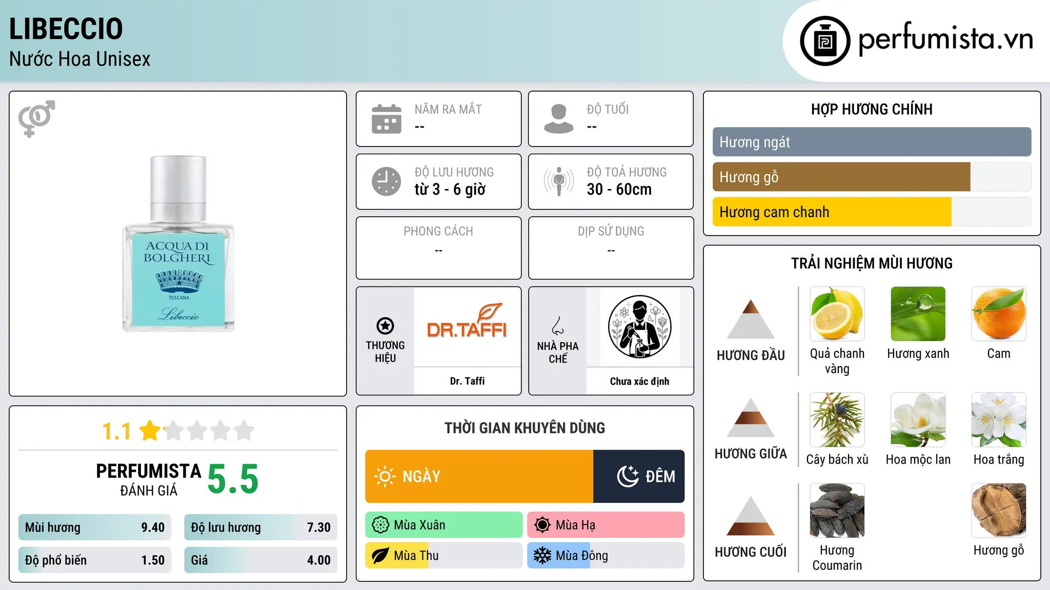Click the perfumista.vn perfume bottle logo icon
This screenshot has height=590, width=1050.
click(x=825, y=41)
